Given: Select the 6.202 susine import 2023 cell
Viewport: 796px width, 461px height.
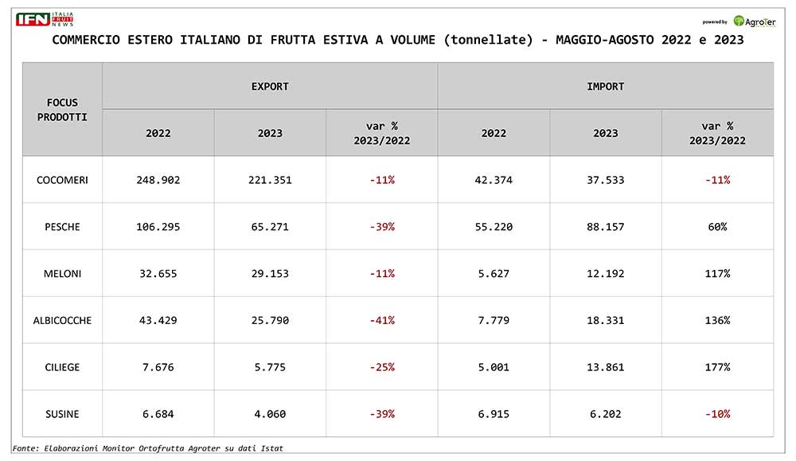Looking at the screenshot, I should (x=606, y=414).
